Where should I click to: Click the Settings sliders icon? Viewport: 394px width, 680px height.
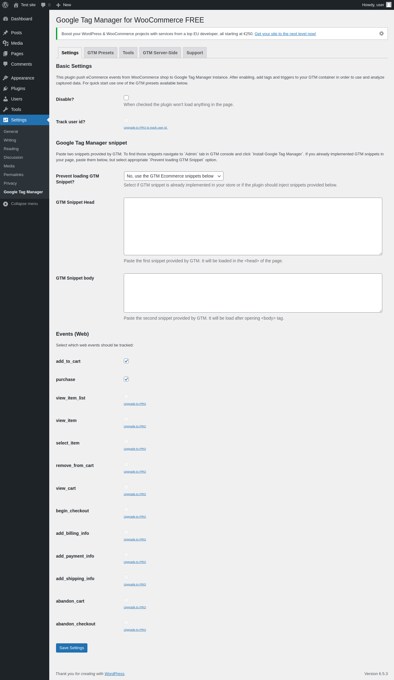pos(6,120)
